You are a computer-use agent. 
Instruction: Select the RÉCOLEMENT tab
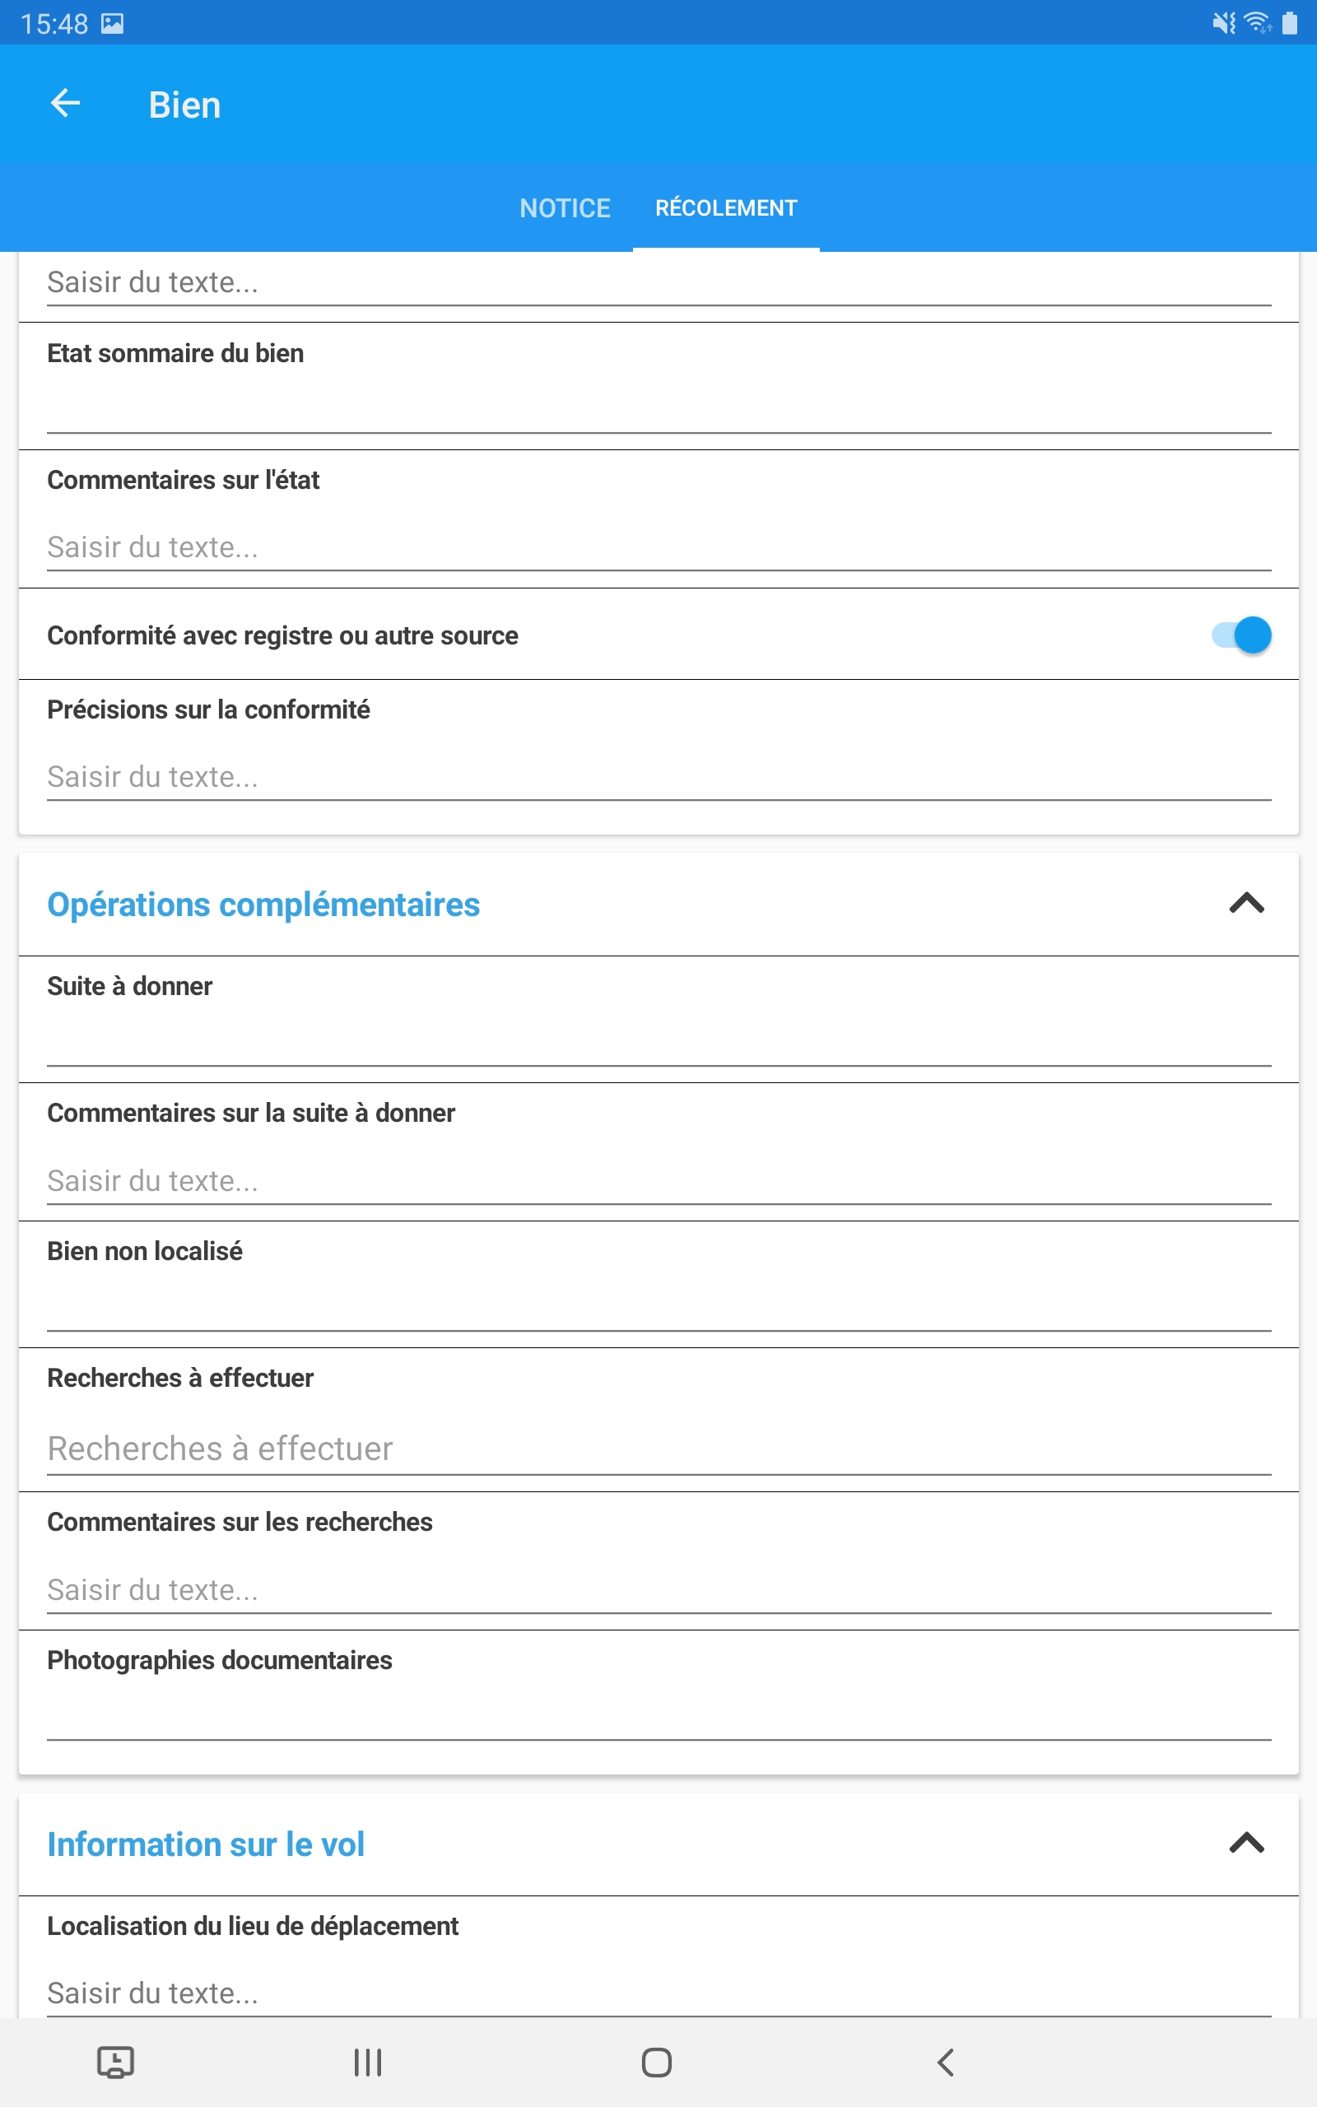tap(725, 207)
